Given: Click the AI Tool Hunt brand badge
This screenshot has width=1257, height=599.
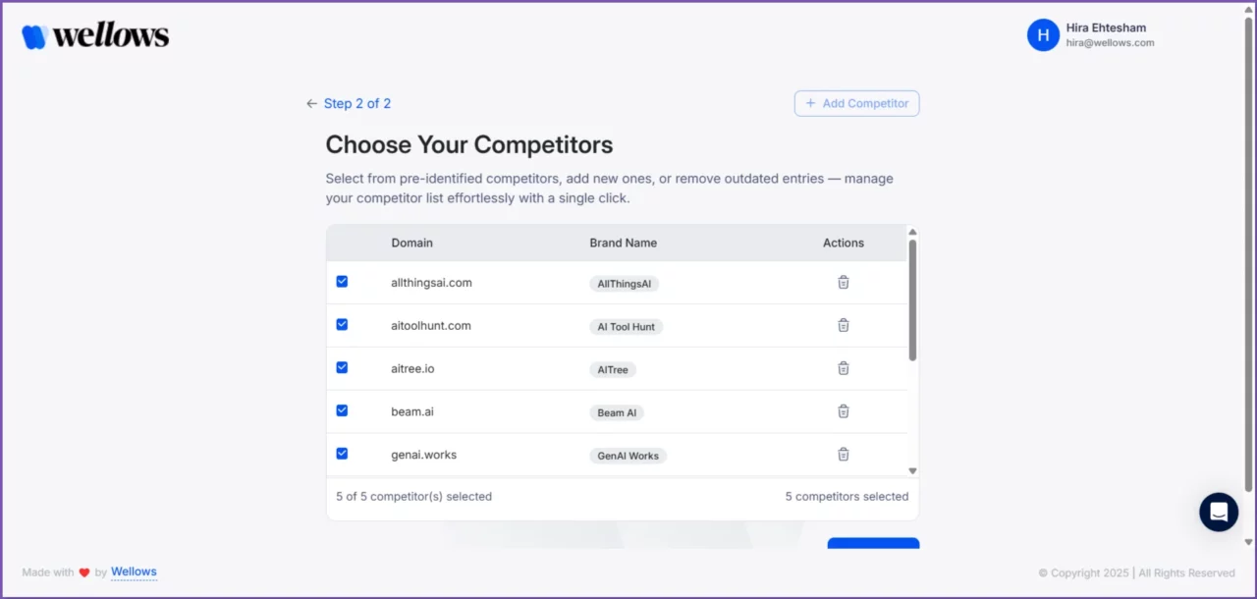Looking at the screenshot, I should click(626, 326).
